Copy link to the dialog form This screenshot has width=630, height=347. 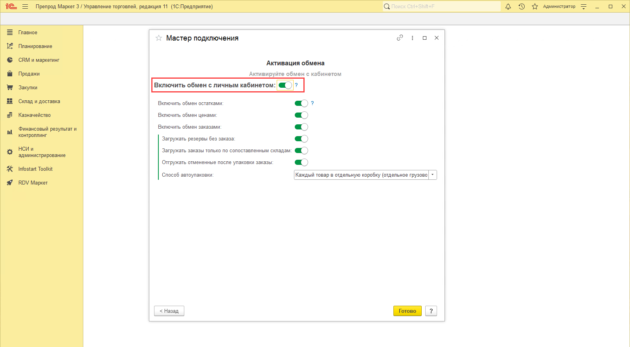tap(400, 38)
